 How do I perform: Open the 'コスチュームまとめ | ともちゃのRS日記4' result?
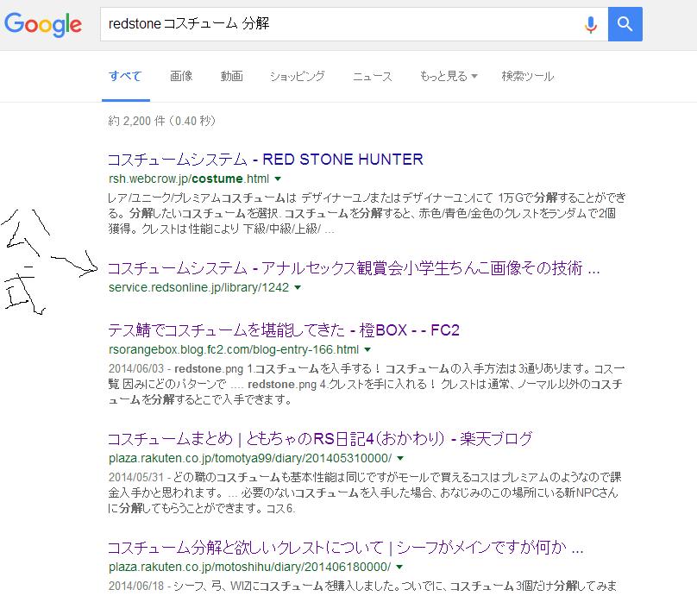click(x=320, y=439)
